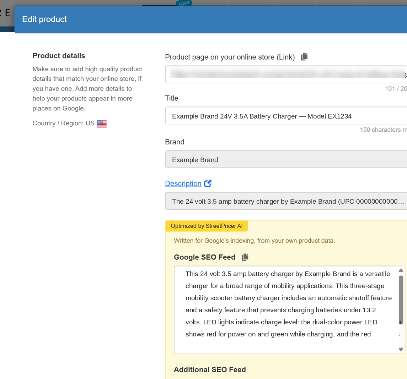Click the Product details heading
This screenshot has height=379, width=407.
[59, 56]
